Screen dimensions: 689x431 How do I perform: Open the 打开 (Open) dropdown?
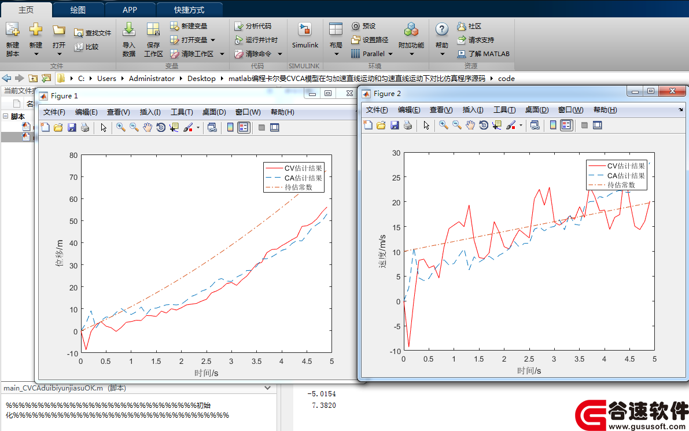point(59,54)
